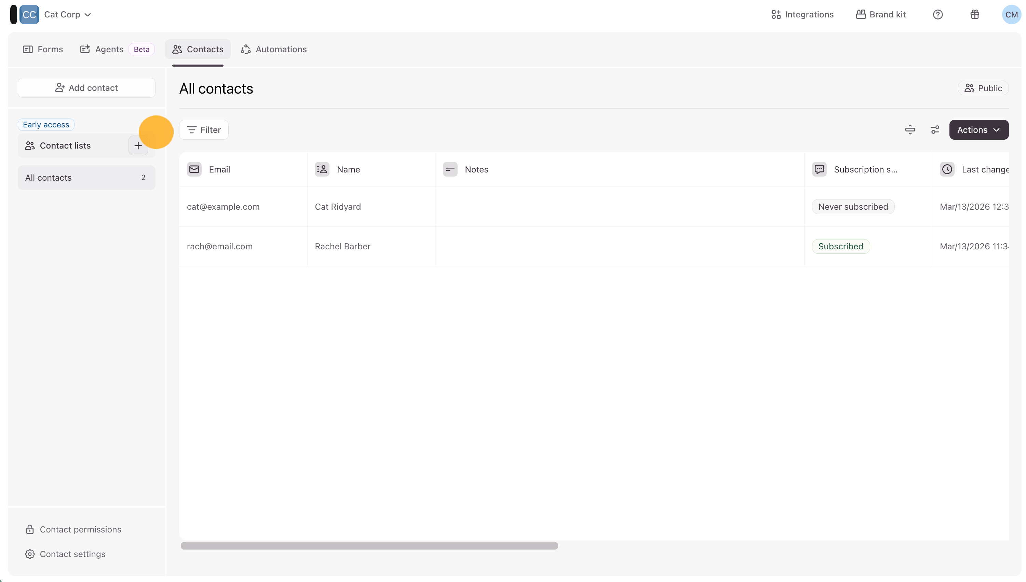This screenshot has width=1026, height=582.
Task: Click the Notes column header icon
Action: (x=450, y=169)
